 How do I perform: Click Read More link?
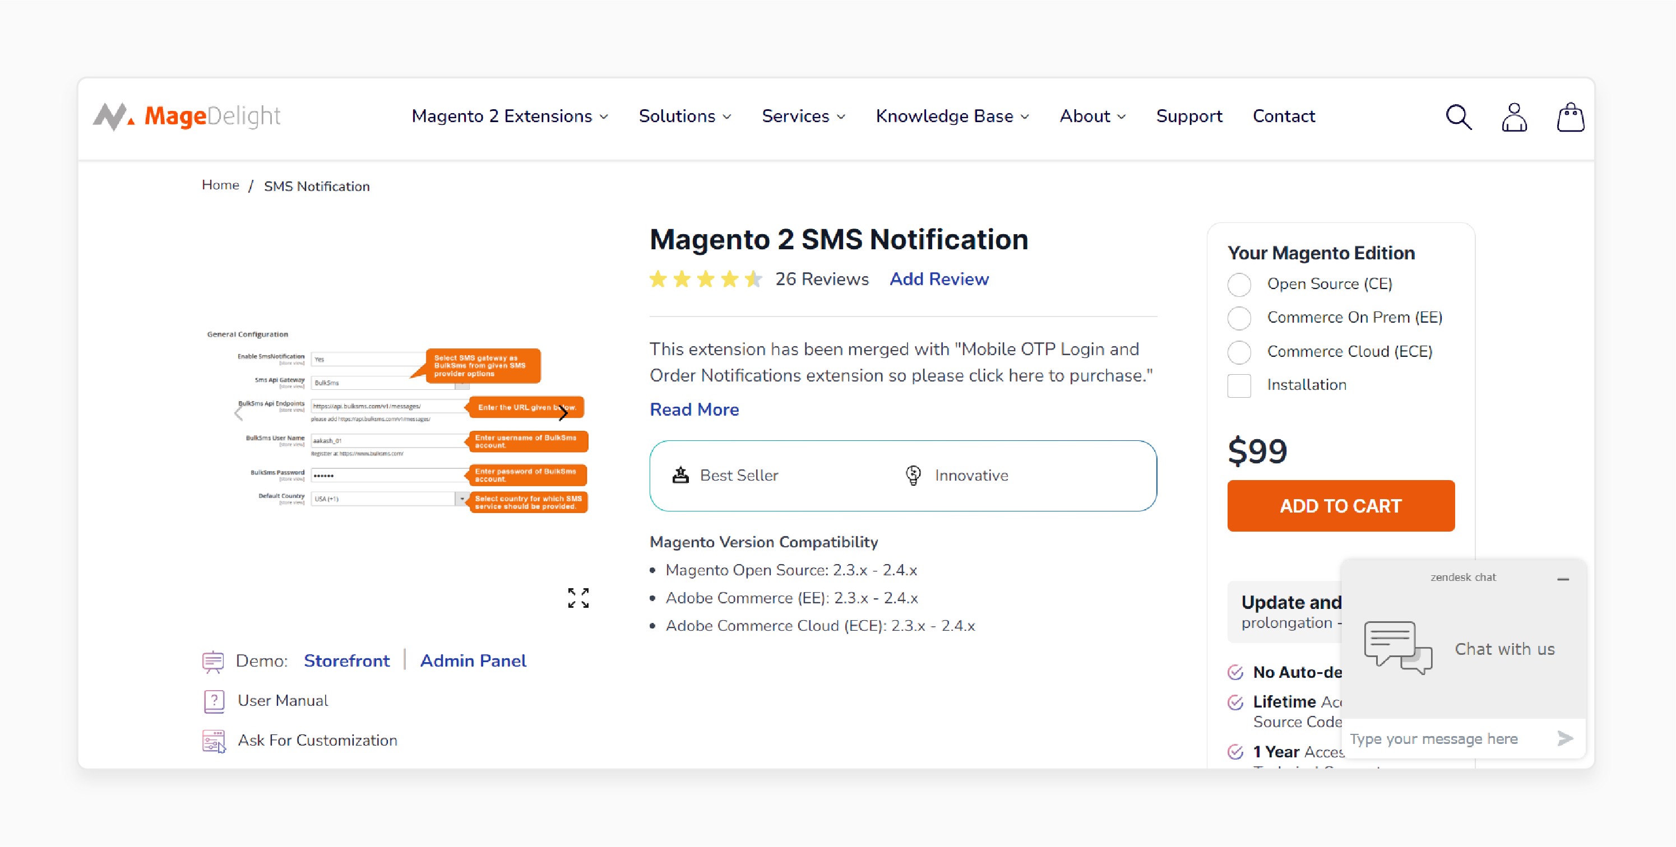tap(694, 409)
